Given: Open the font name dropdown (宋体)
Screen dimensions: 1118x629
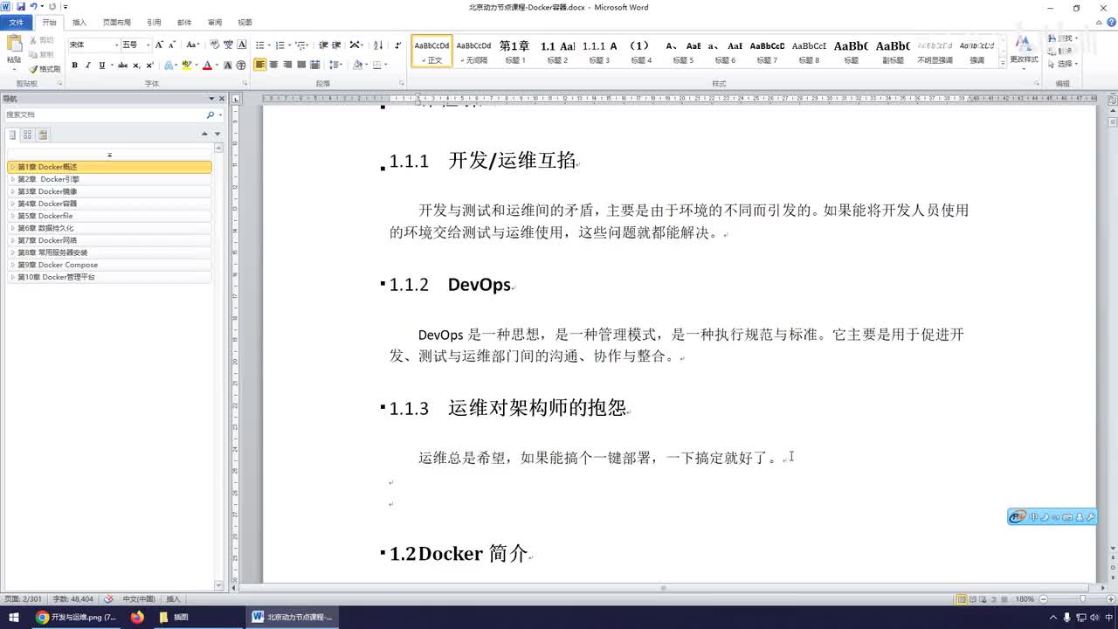Looking at the screenshot, I should [115, 45].
